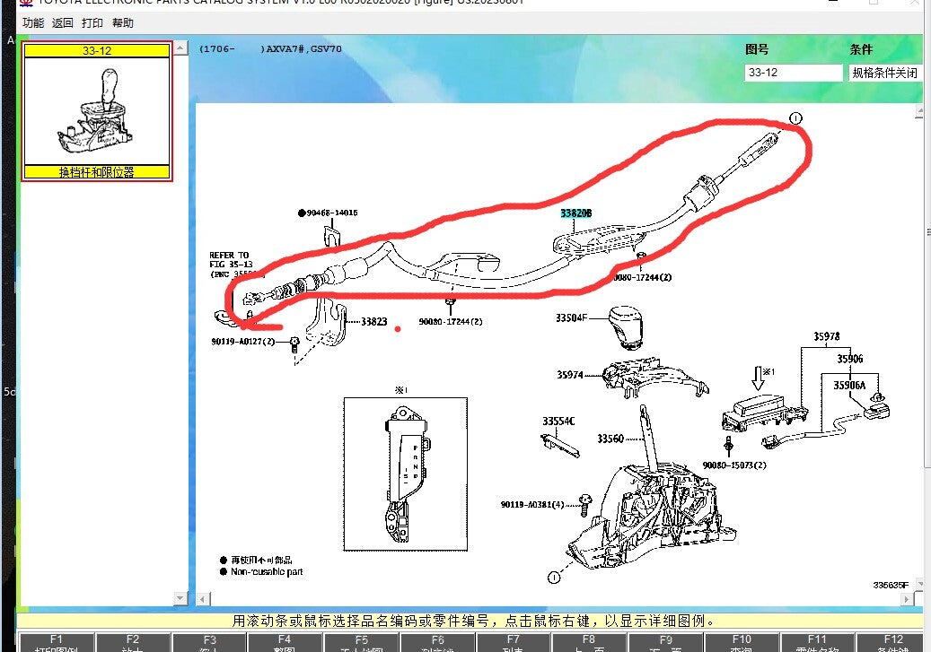The height and width of the screenshot is (652, 931).
Task: Select bolt number 90468-14016
Action: tap(332, 213)
